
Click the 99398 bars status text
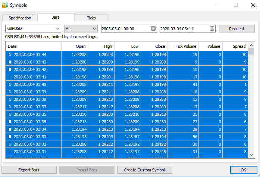[x=51, y=37]
